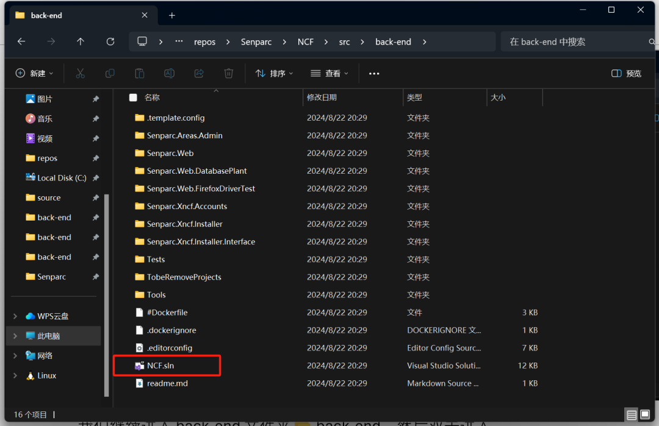Unpin the 图片 quick access pin
This screenshot has width=659, height=426.
96,99
